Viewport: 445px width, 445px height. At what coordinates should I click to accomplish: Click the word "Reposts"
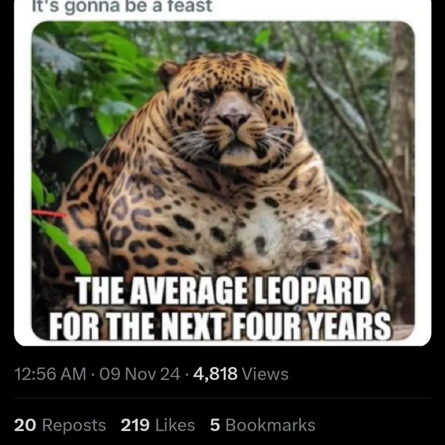[x=74, y=425]
